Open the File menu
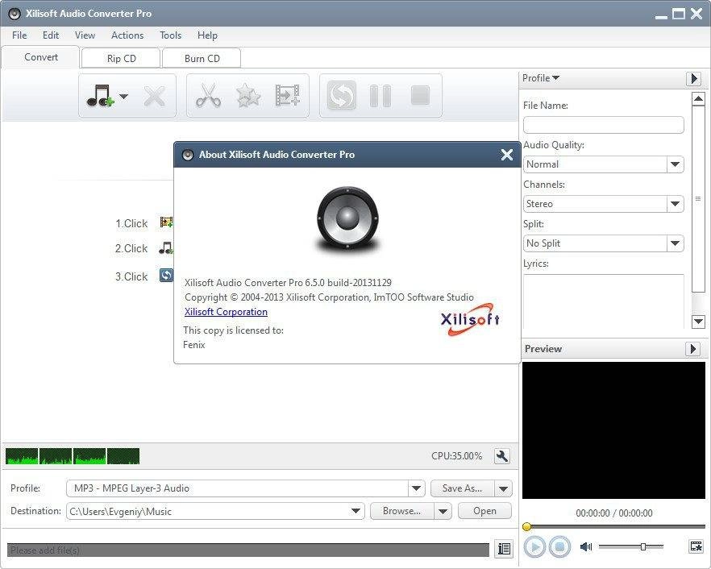This screenshot has height=569, width=711. pyautogui.click(x=19, y=35)
